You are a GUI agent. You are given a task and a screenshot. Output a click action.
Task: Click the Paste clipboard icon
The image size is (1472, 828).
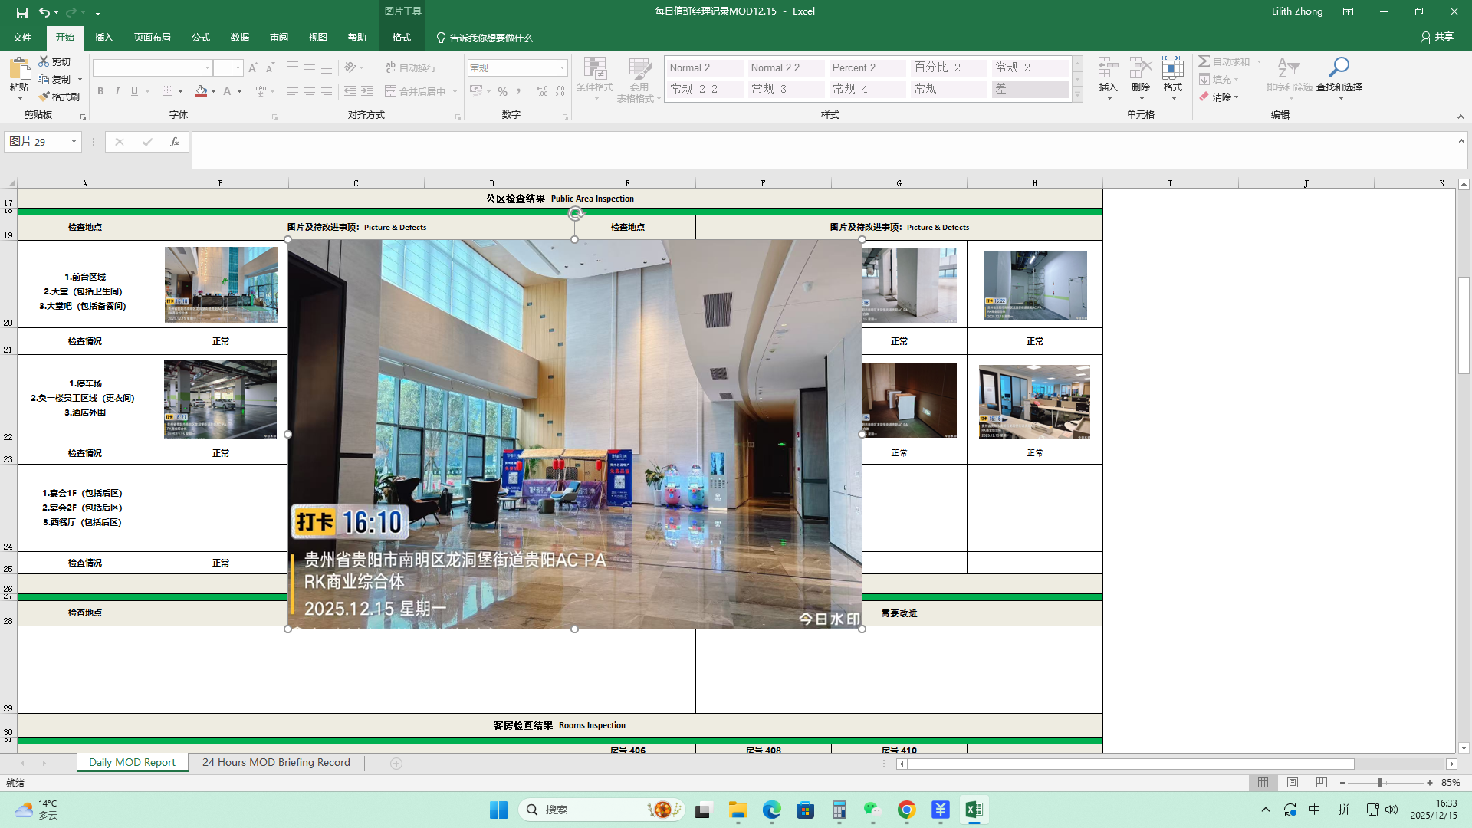click(19, 70)
